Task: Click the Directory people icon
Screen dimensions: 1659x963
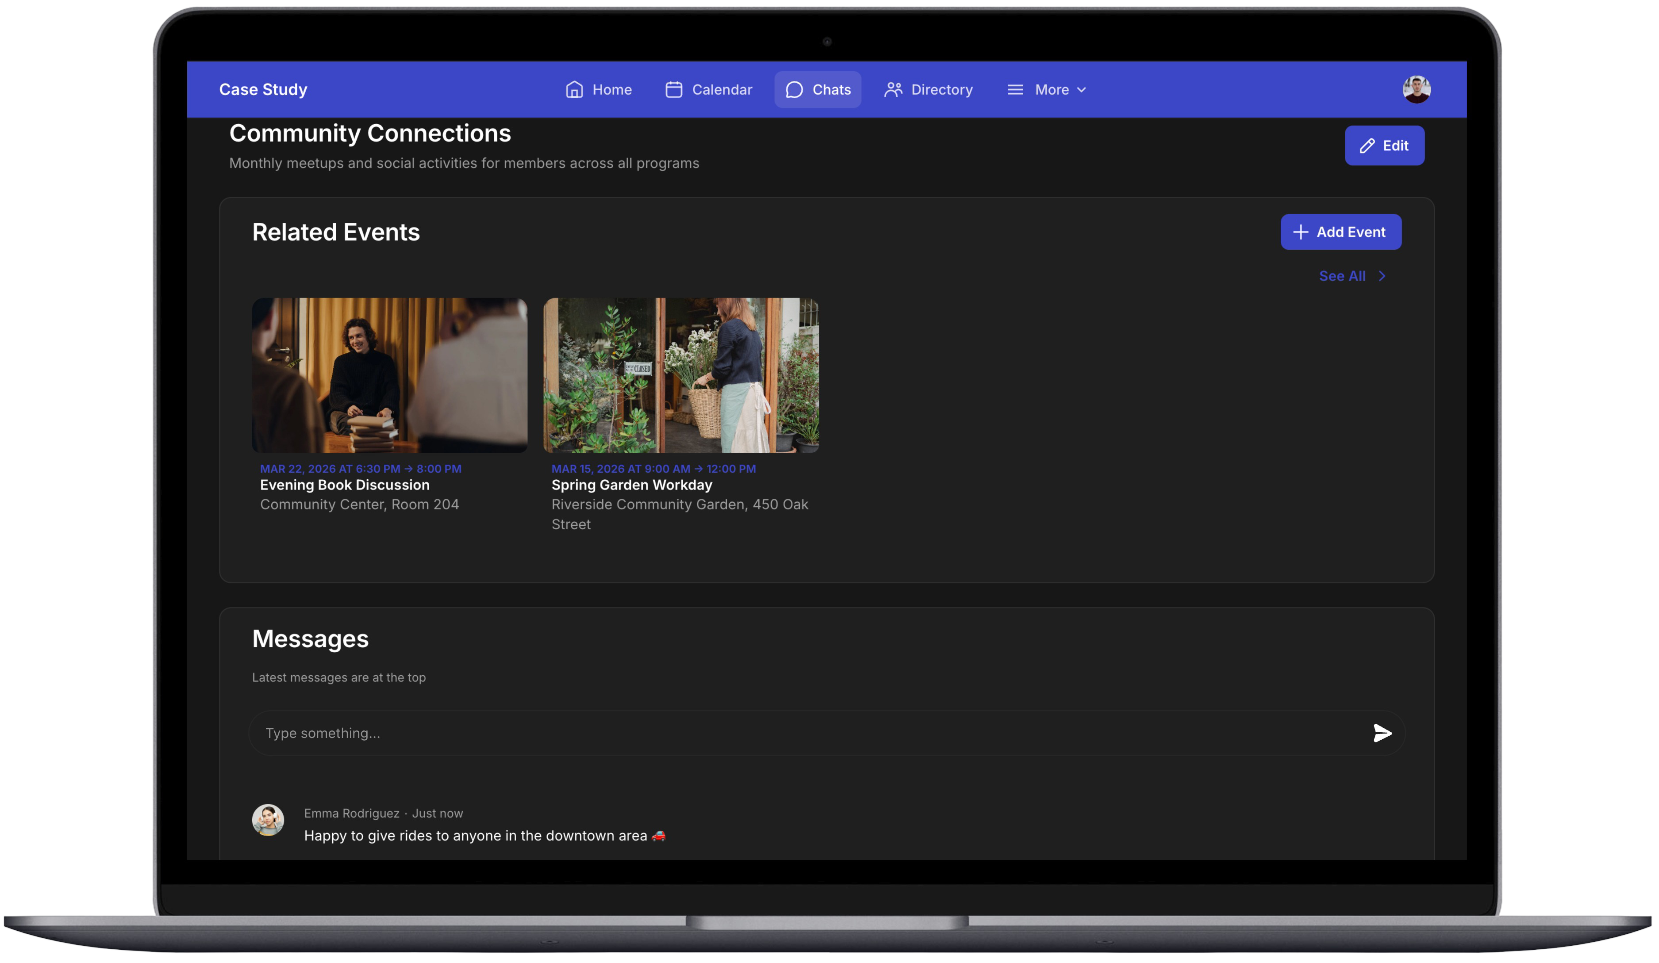Action: coord(893,89)
